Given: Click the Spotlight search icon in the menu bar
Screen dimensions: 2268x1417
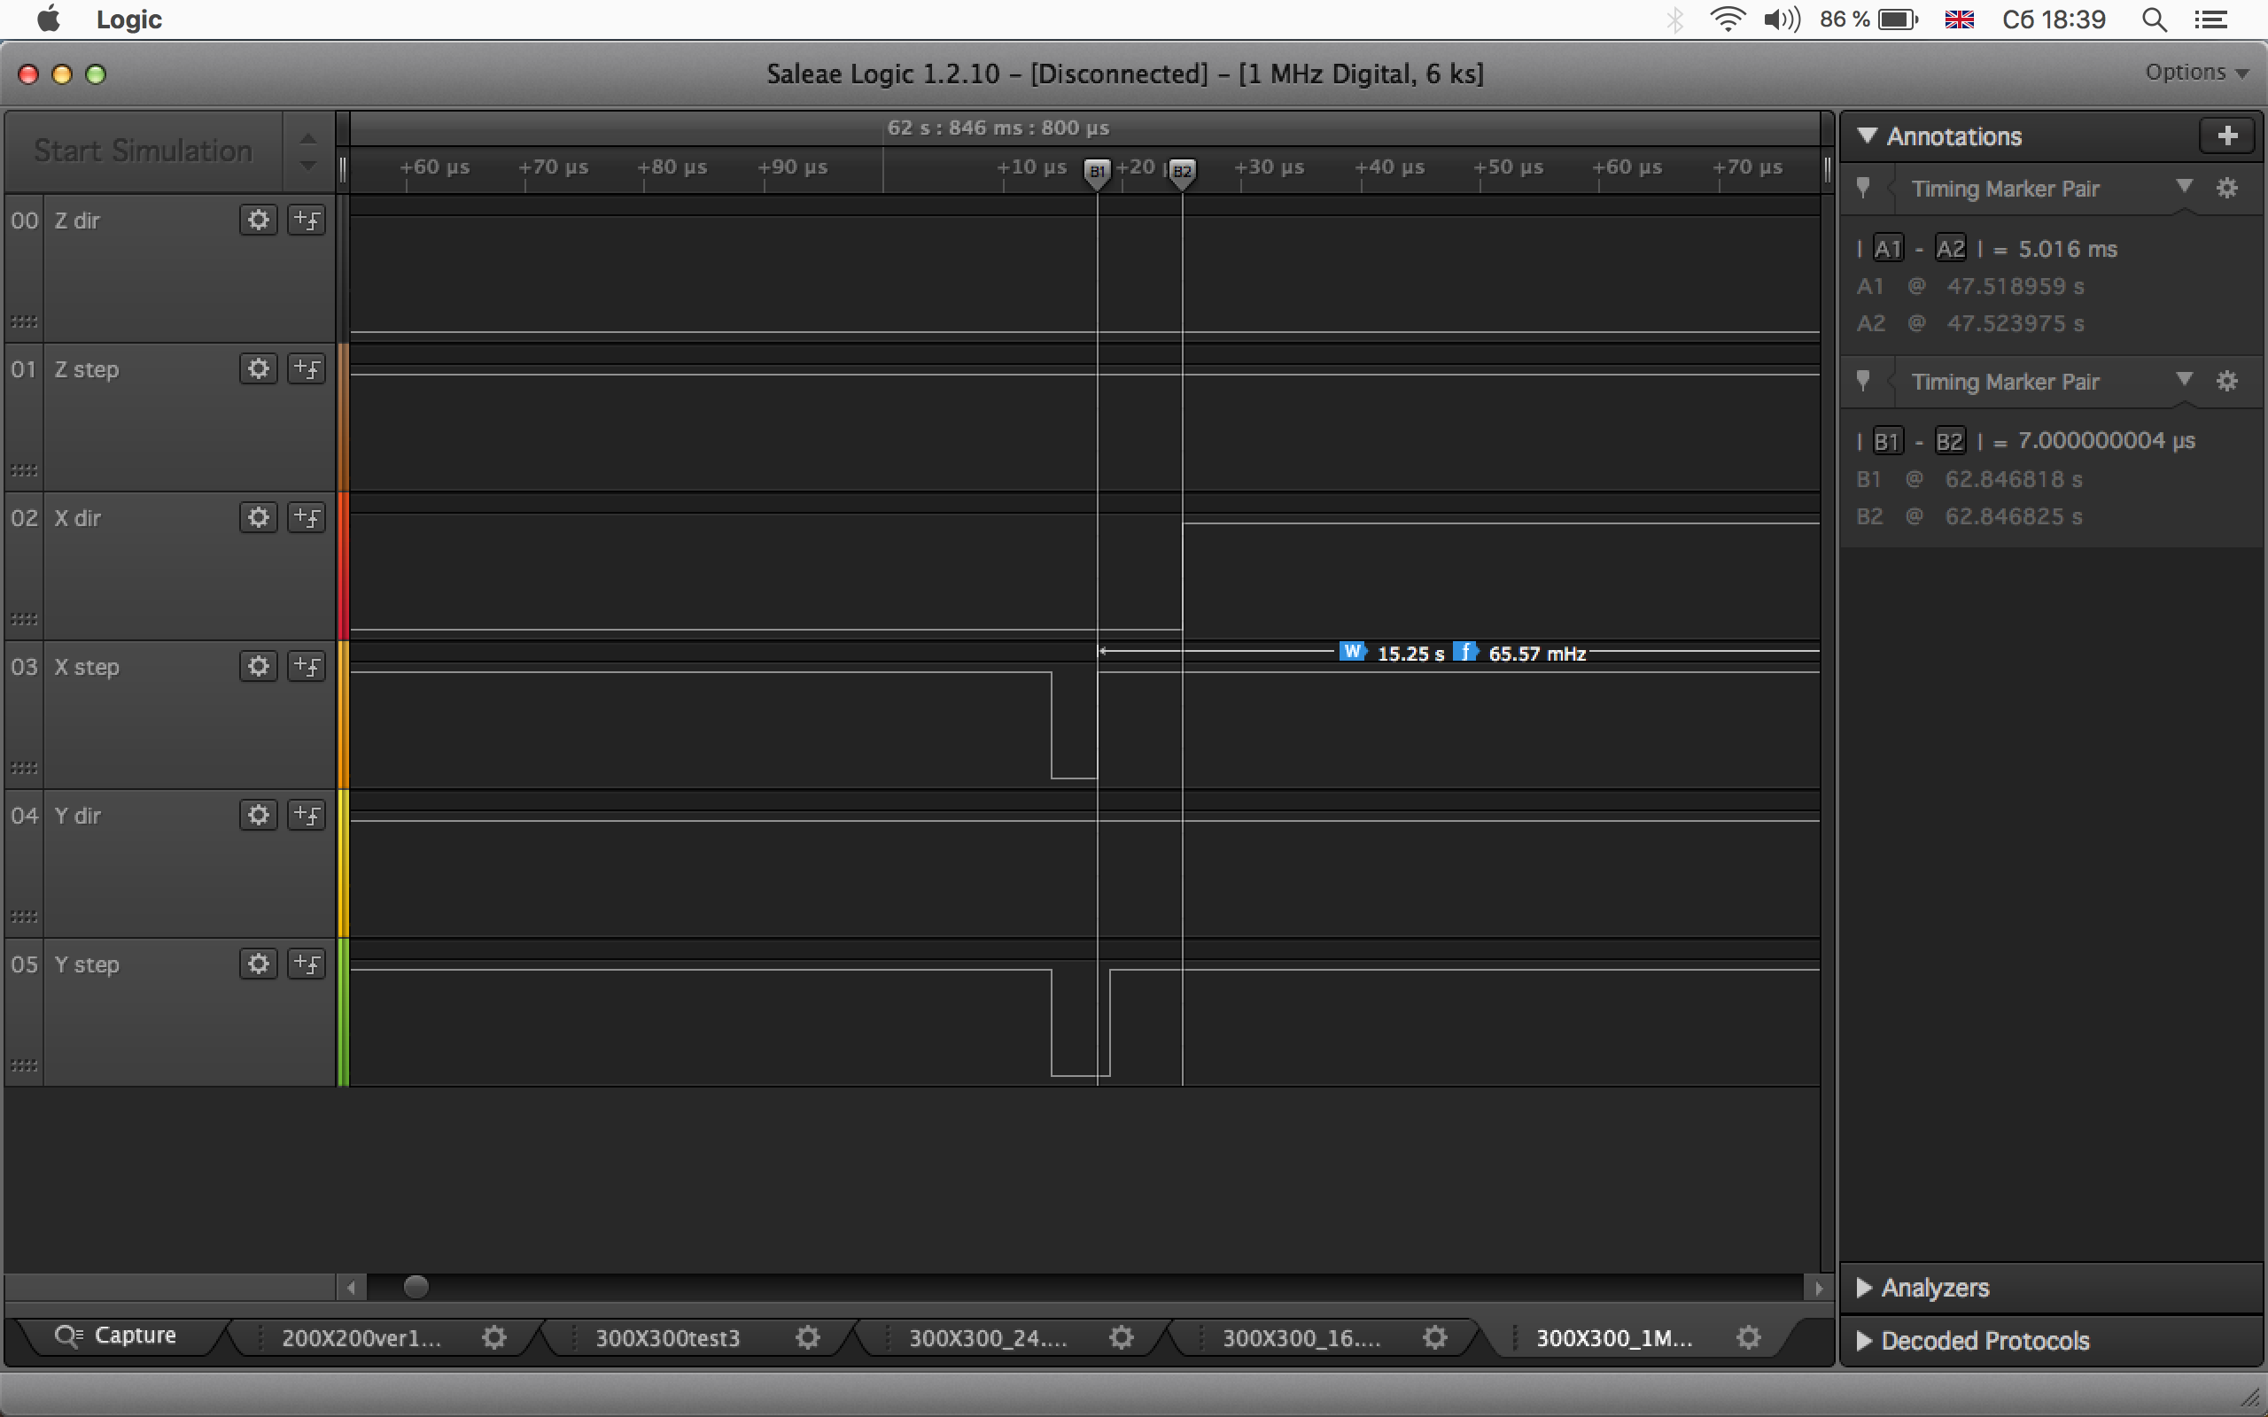Looking at the screenshot, I should [x=2154, y=19].
